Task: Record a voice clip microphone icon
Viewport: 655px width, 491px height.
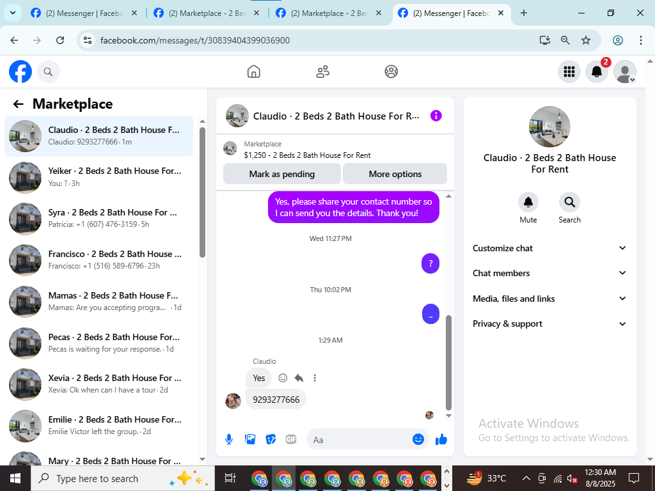Action: [x=228, y=439]
